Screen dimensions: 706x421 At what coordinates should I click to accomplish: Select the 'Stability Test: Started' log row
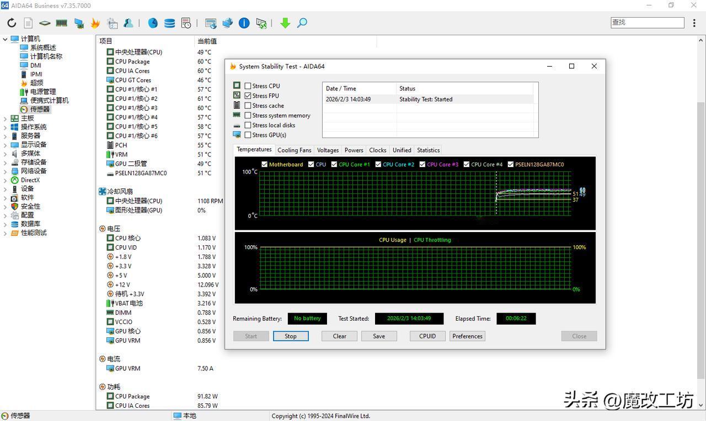(x=428, y=99)
